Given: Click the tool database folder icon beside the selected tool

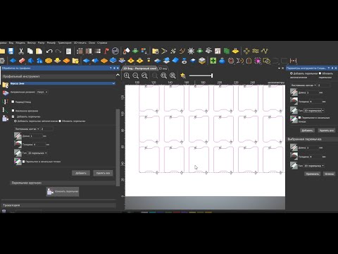Looking at the screenshot, I should coord(6,85).
